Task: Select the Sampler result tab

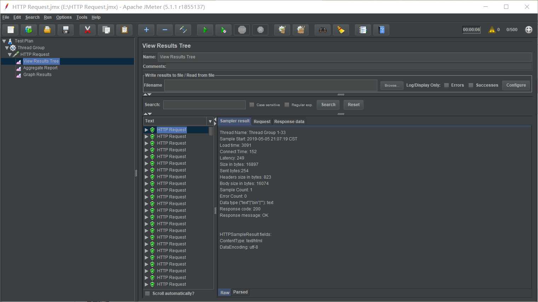Action: coord(235,121)
